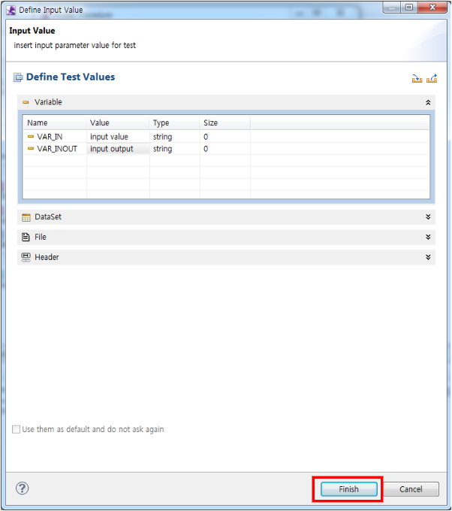This screenshot has height=511, width=452.
Task: Click the Value column header
Action: pyautogui.click(x=118, y=122)
